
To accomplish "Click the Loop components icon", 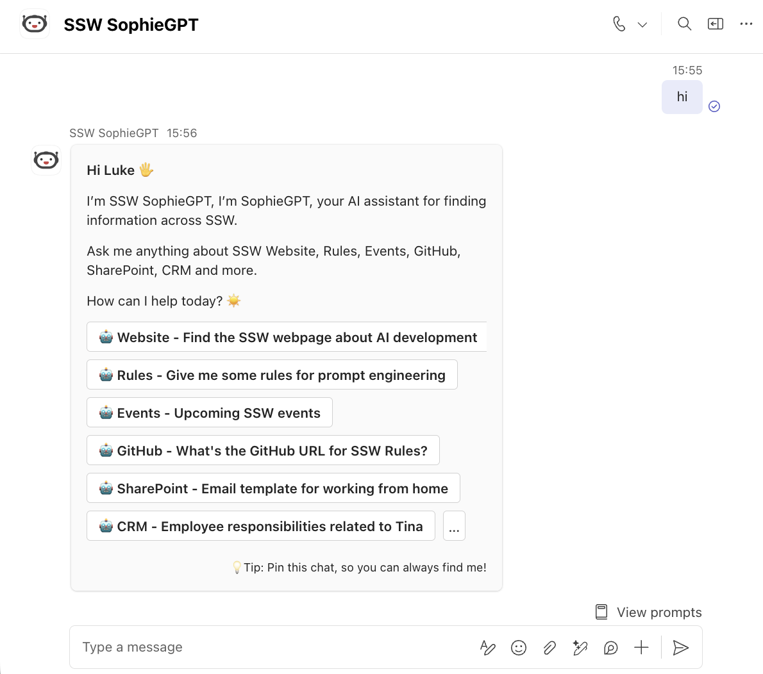I will coord(610,647).
